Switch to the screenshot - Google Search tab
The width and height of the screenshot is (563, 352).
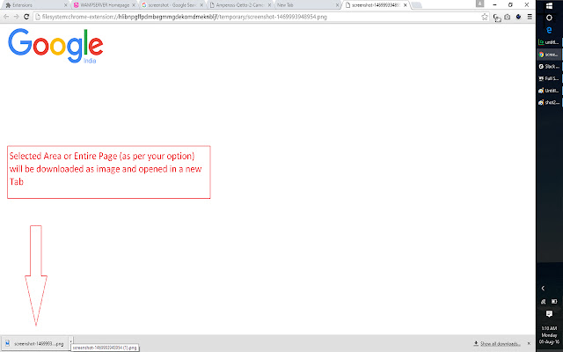coord(172,5)
